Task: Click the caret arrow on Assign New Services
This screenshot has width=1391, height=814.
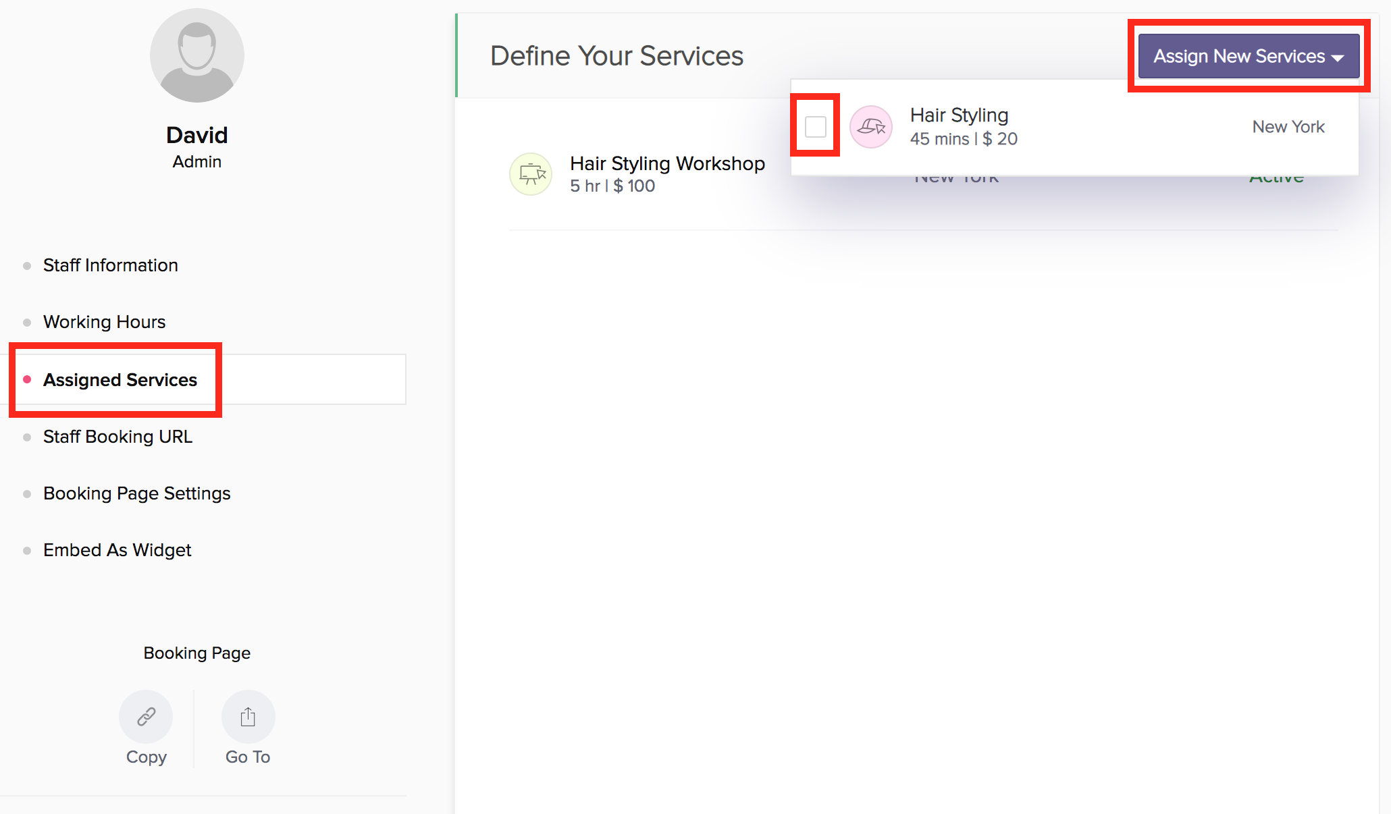Action: tap(1338, 57)
